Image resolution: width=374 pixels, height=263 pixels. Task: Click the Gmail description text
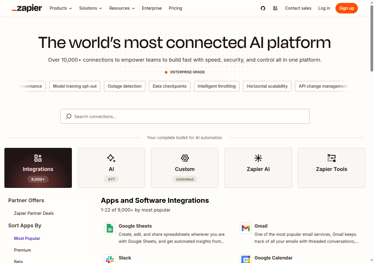coord(307,238)
